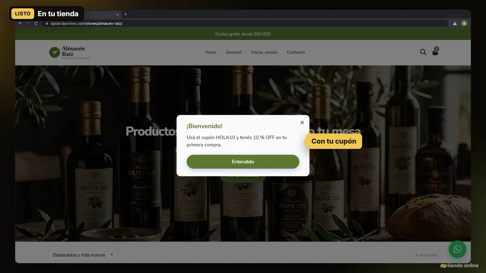Go to Inicio in navigation
The height and width of the screenshot is (273, 486).
coord(211,52)
